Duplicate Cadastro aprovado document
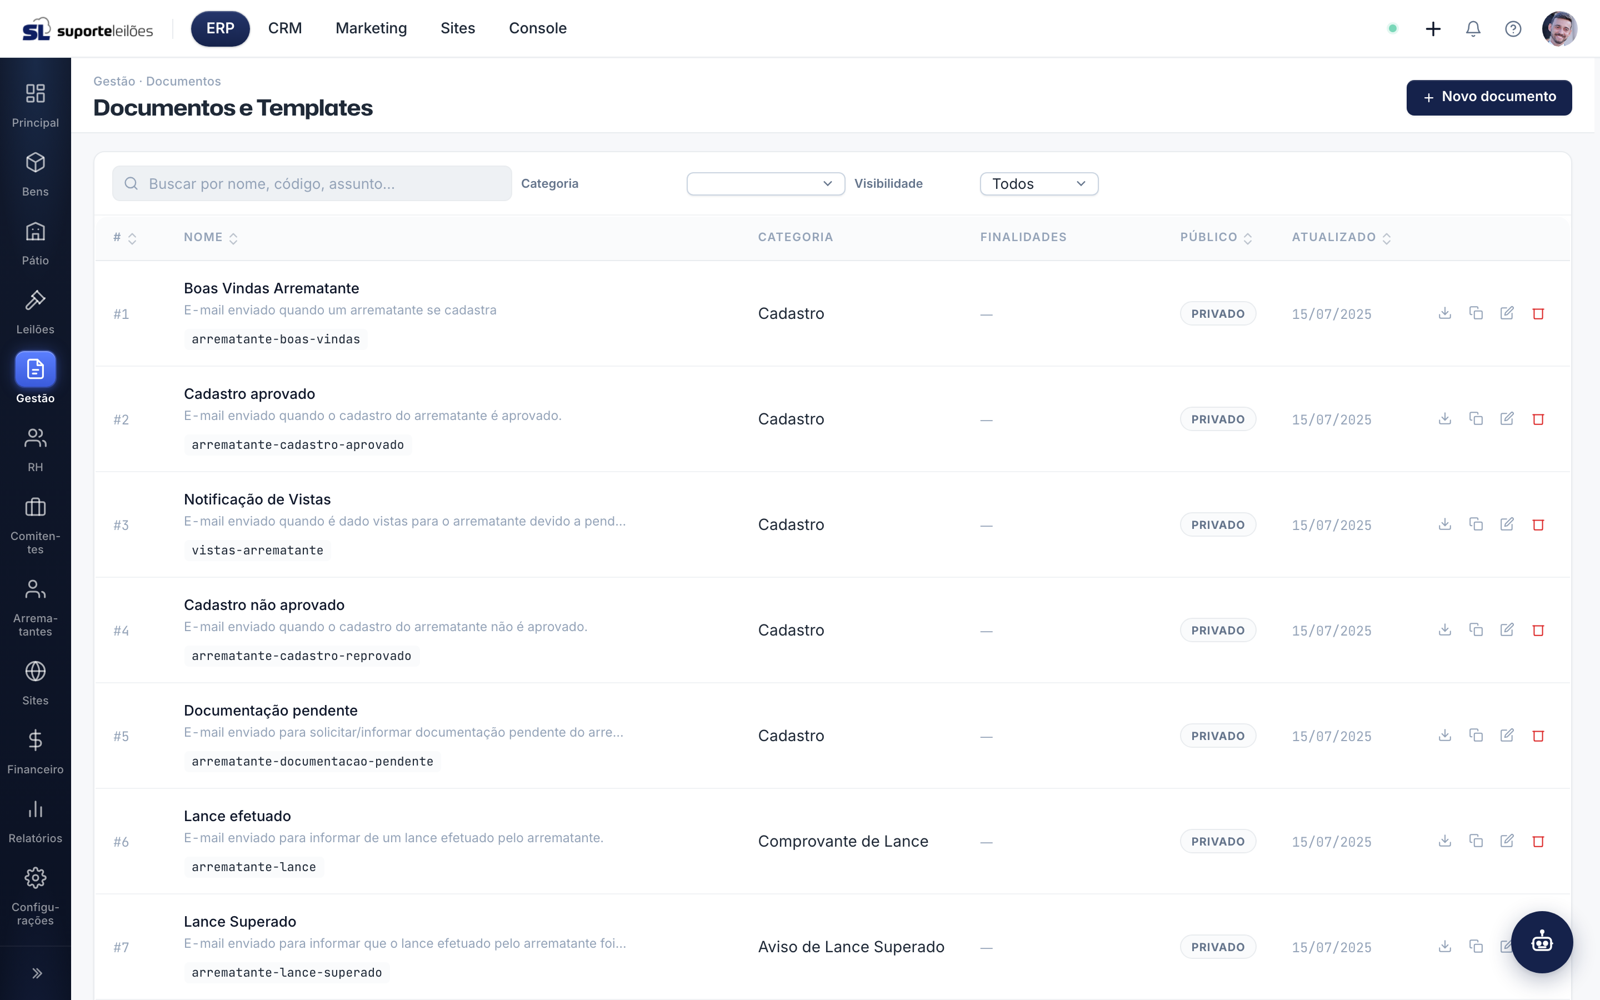 (1476, 419)
